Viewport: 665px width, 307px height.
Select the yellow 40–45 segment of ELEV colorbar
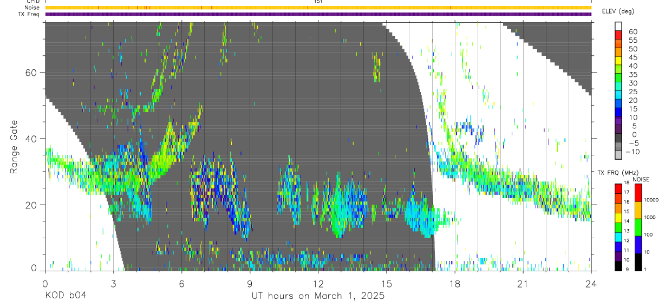pyautogui.click(x=618, y=61)
